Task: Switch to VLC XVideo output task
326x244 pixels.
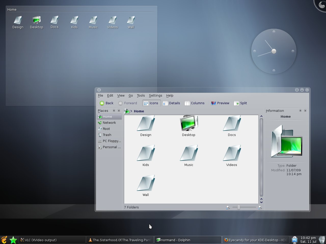Action: 52,240
